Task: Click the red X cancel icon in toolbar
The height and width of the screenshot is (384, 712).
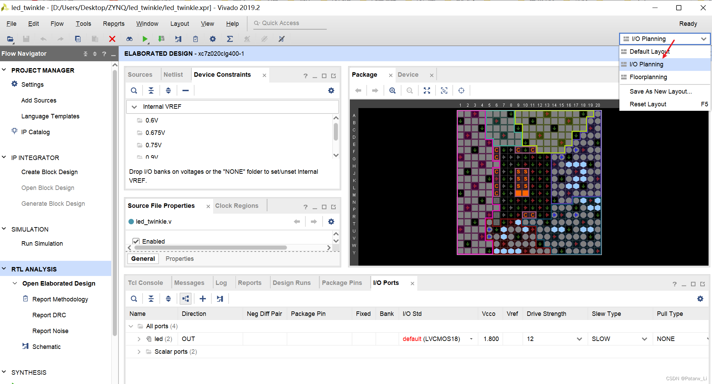Action: coord(112,39)
